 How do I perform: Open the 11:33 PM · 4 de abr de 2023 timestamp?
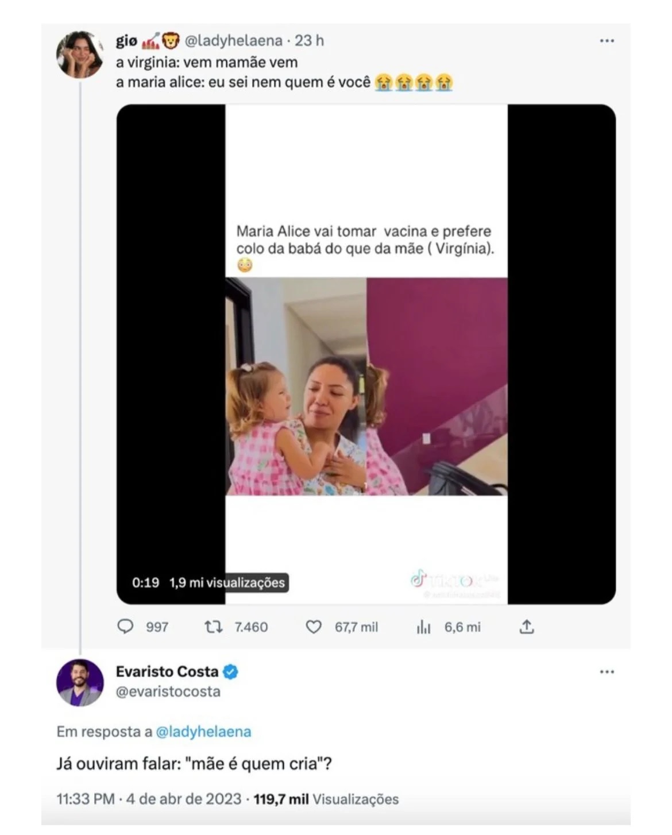pyautogui.click(x=149, y=799)
